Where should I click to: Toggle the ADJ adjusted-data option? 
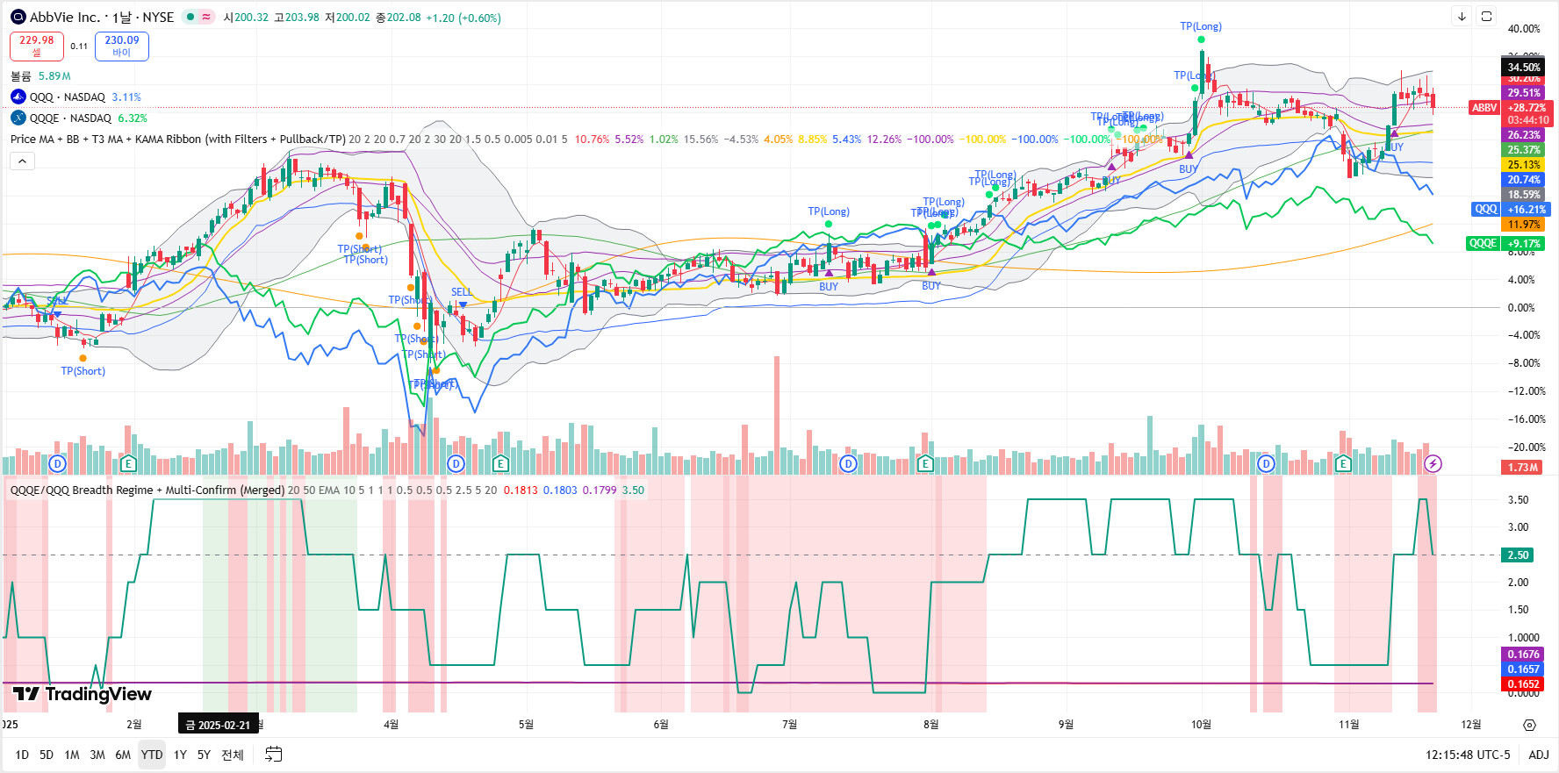click(1539, 755)
